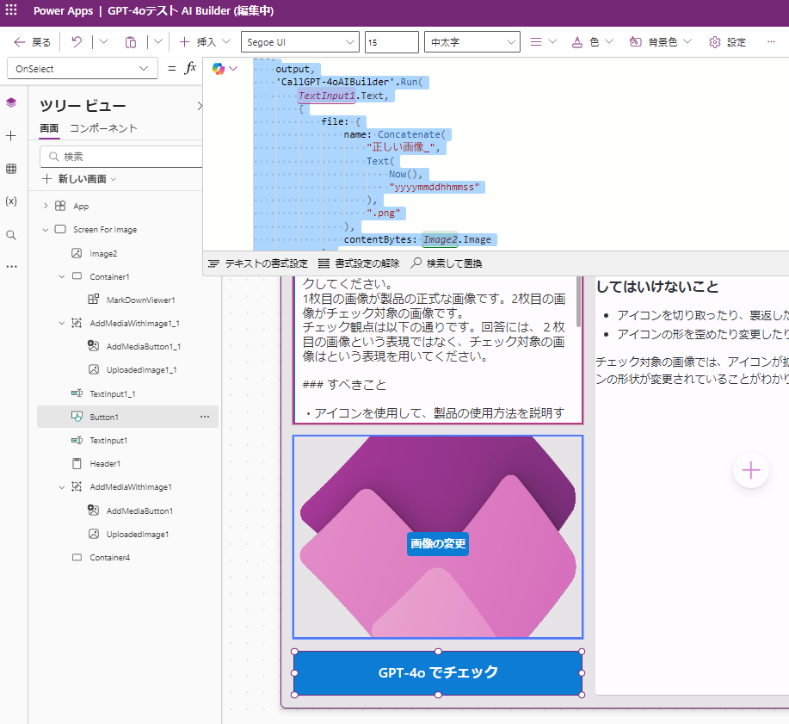Screen dimensions: 789x724
Task: Click 書式設定の解除 remove formatting
Action: click(x=359, y=263)
